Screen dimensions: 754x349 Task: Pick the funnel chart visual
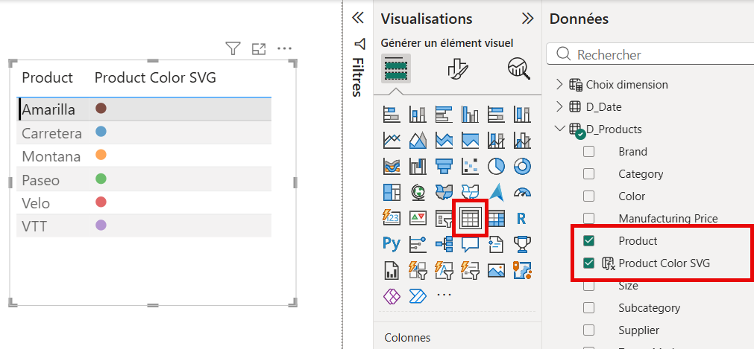point(444,166)
